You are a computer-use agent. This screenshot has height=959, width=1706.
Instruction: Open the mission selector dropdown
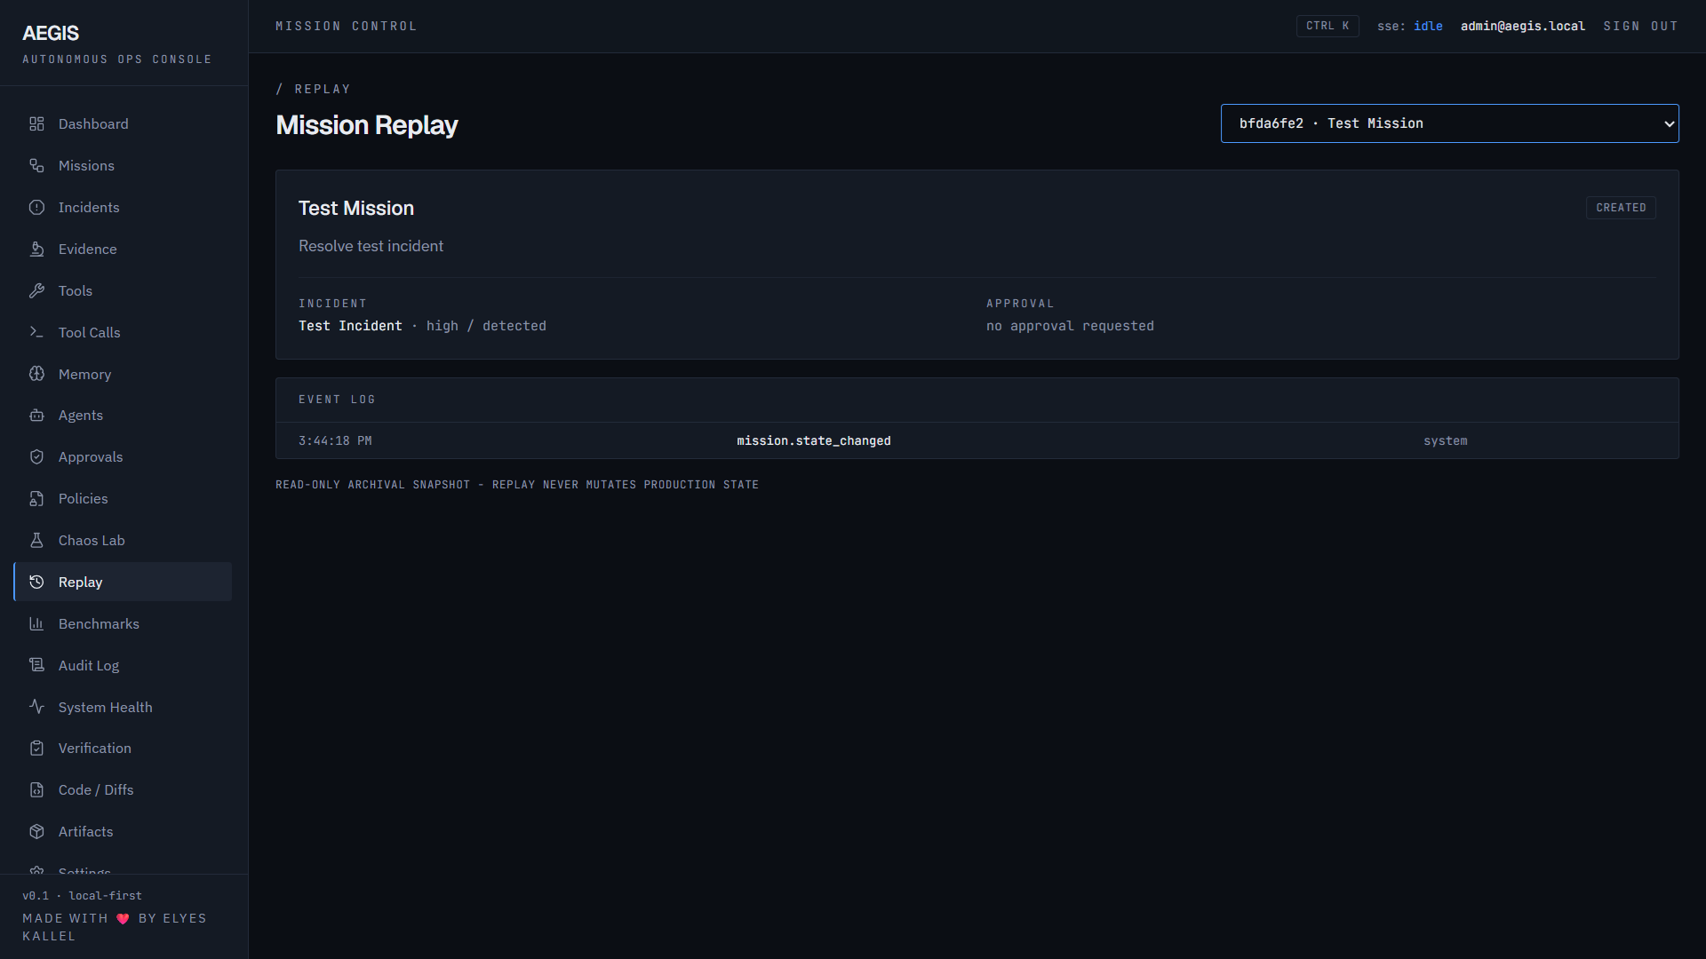point(1449,123)
